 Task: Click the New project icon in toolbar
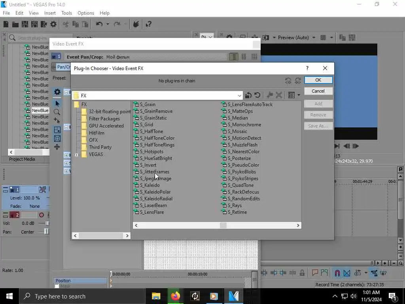click(x=6, y=24)
